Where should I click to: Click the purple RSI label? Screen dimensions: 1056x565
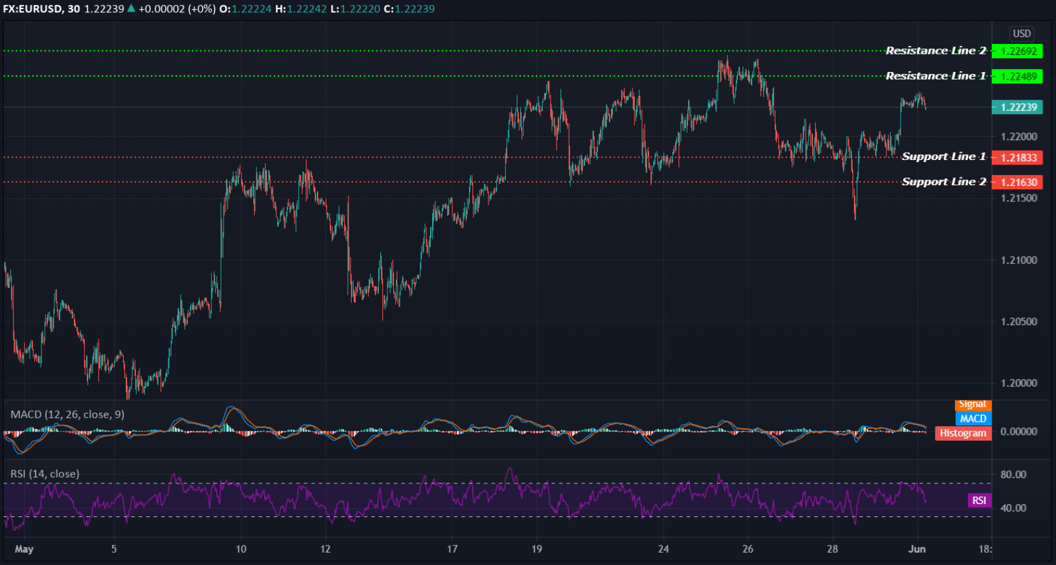point(980,500)
